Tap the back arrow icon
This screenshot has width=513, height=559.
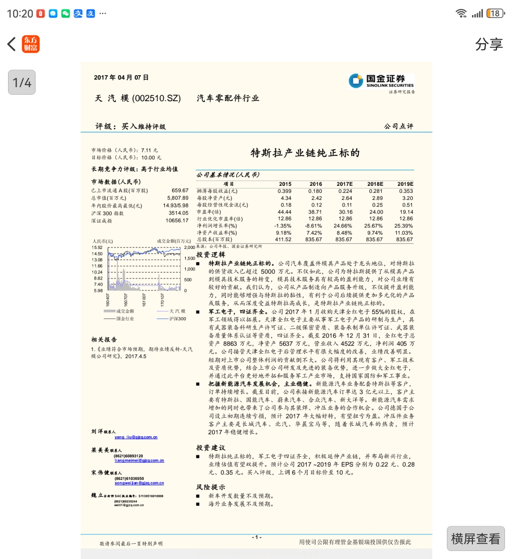click(12, 44)
